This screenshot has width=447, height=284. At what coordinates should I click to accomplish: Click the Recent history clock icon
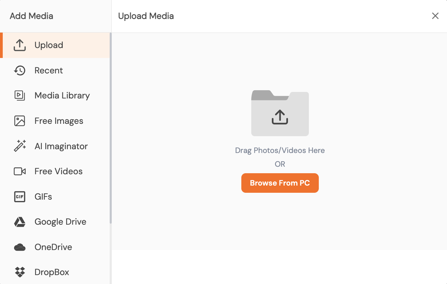tap(20, 71)
